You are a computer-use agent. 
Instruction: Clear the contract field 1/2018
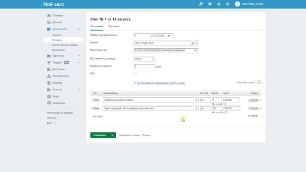click(153, 59)
